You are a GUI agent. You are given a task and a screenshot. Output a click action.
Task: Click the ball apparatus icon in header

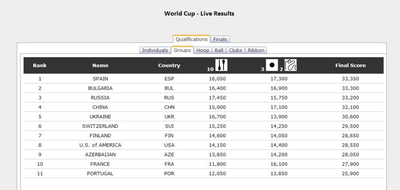[272, 65]
